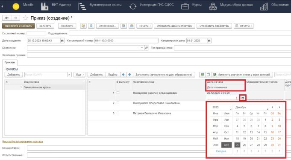291x160 pixels.
Task: Open the Декабрь month selector in the calendar
Action: point(251,108)
